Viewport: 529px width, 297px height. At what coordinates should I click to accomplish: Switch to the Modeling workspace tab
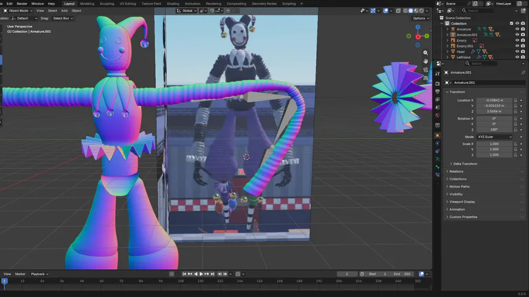(87, 4)
